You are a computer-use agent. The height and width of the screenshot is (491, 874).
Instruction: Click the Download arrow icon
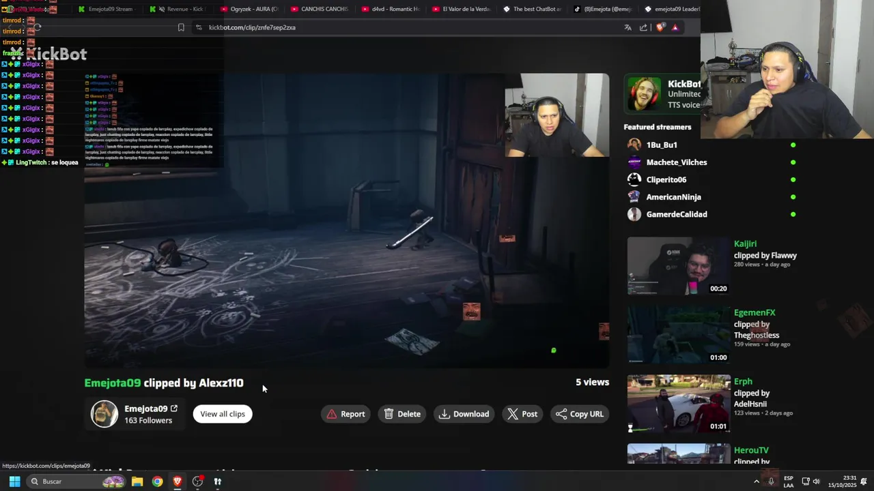tap(445, 414)
